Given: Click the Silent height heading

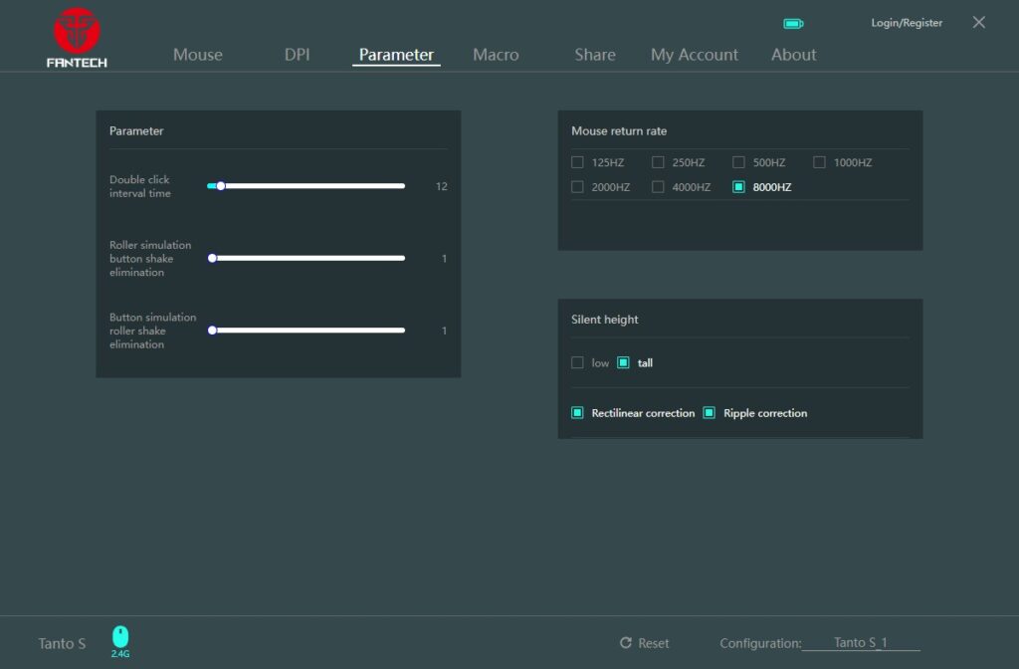Looking at the screenshot, I should coord(604,320).
